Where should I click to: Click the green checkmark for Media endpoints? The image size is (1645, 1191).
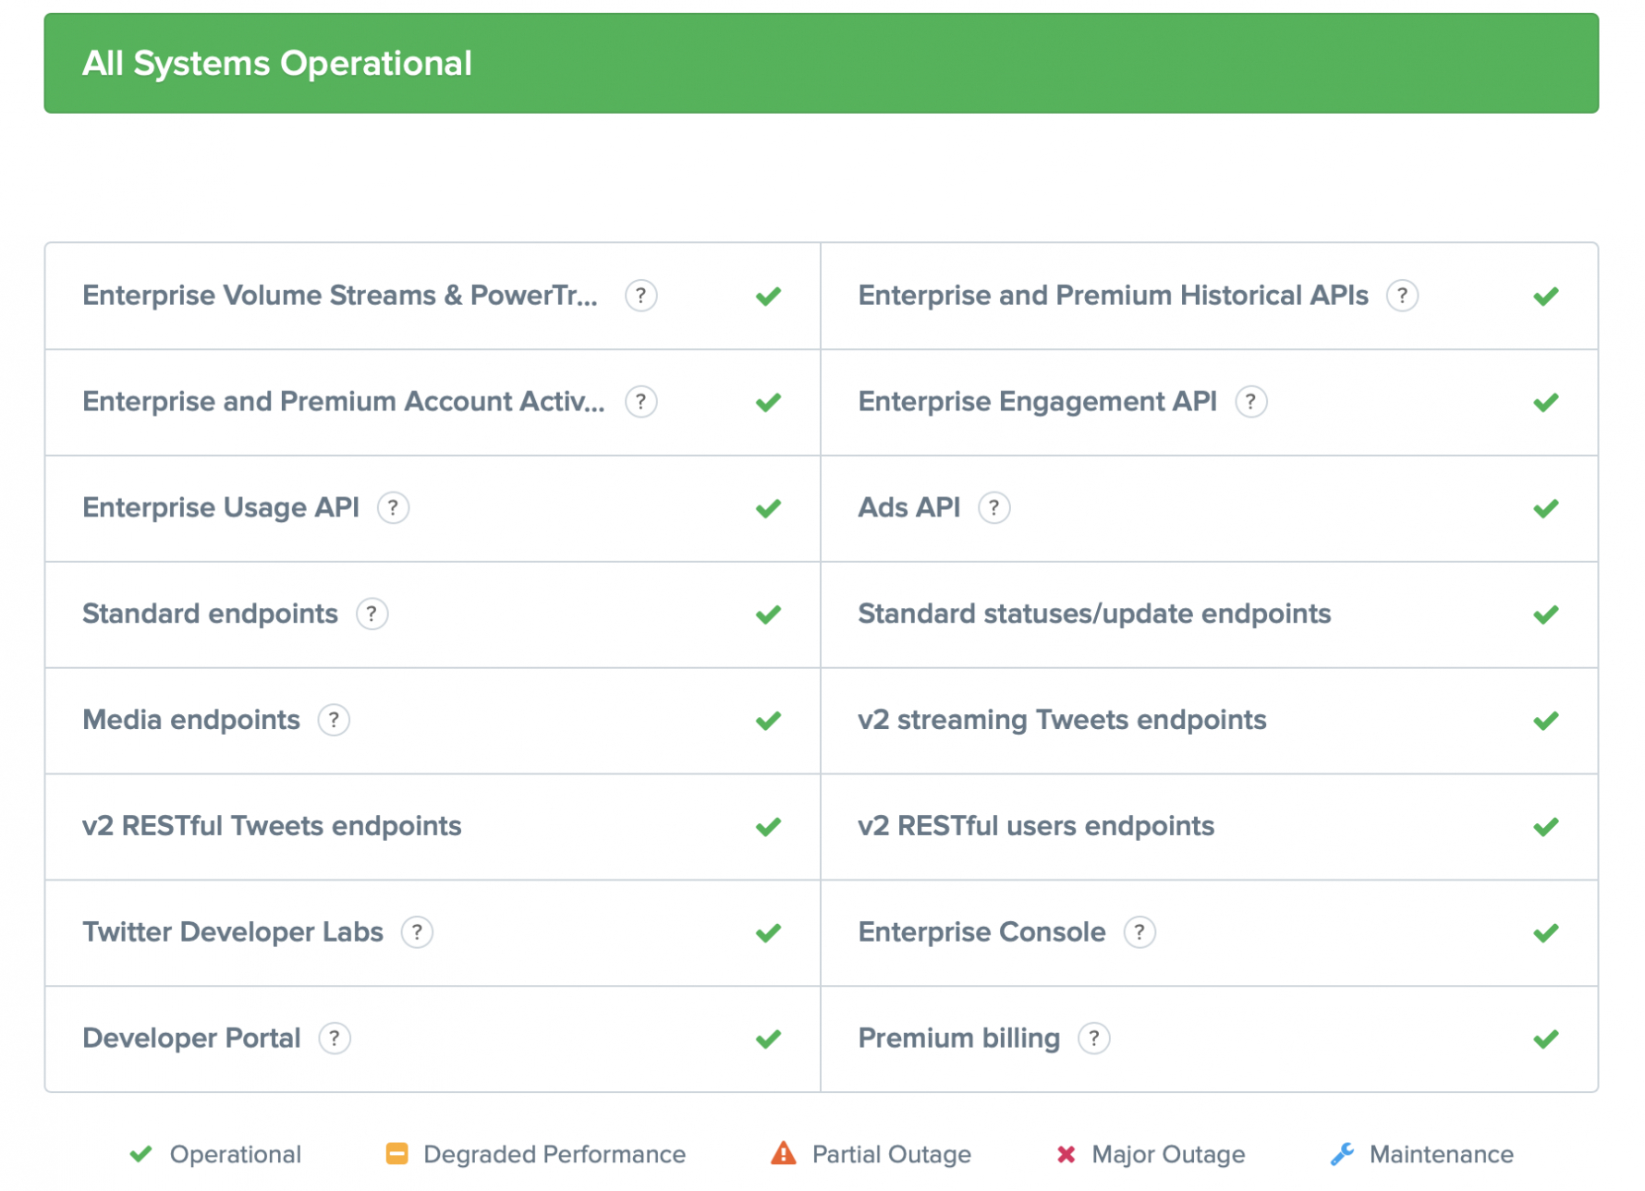point(767,720)
